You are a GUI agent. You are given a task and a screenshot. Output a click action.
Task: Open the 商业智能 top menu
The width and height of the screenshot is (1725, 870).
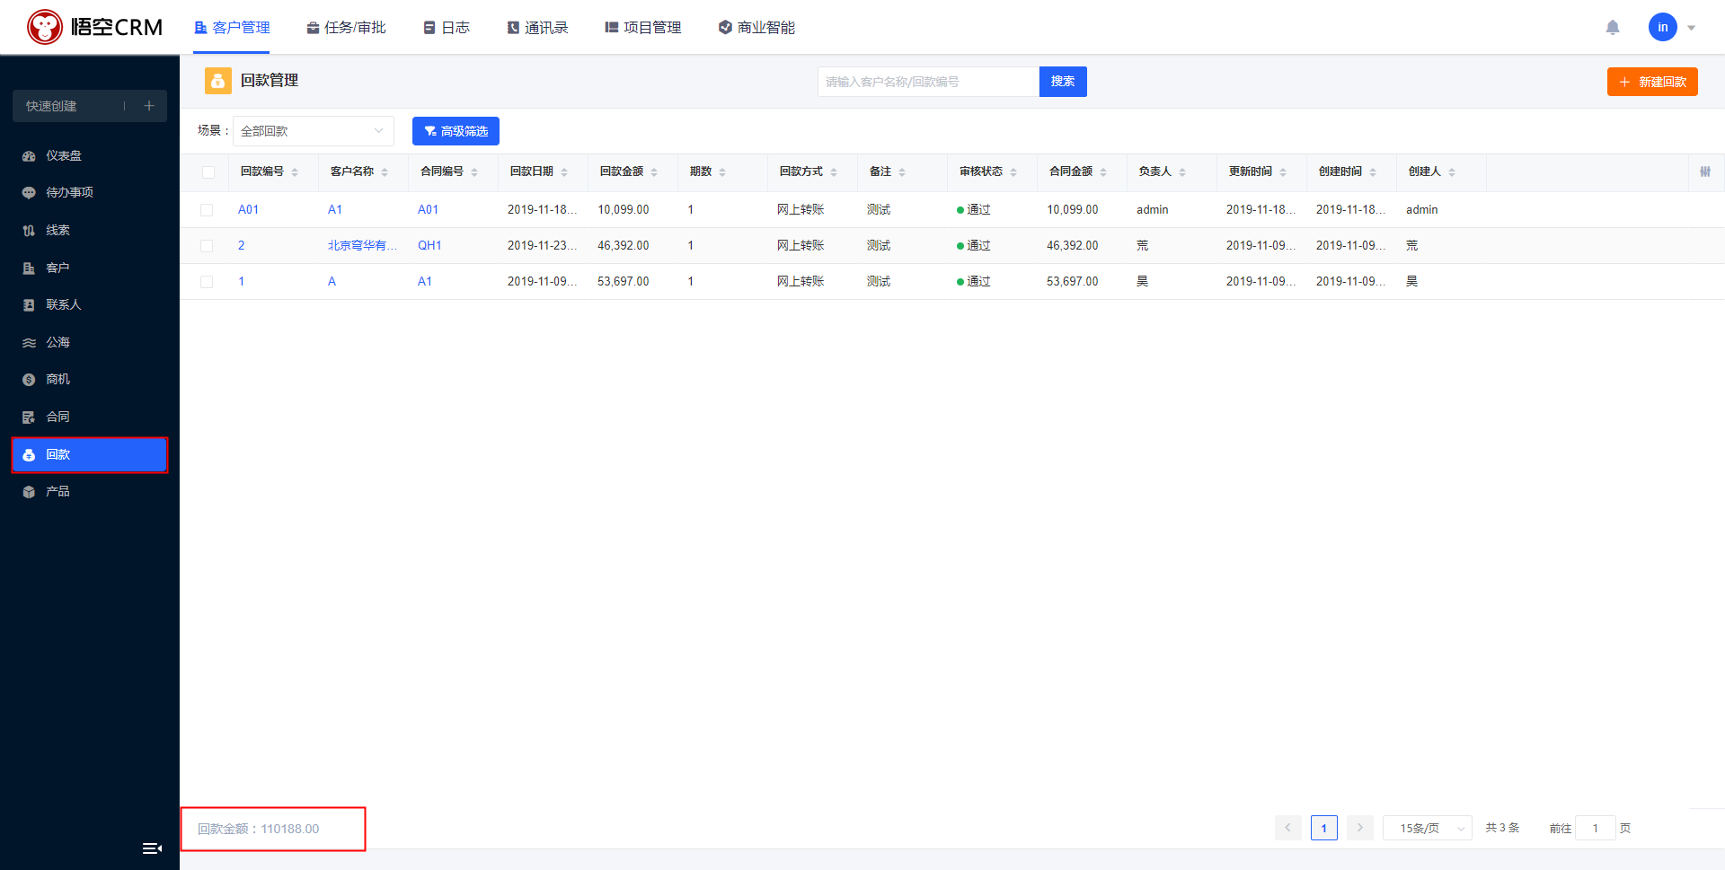(x=756, y=28)
